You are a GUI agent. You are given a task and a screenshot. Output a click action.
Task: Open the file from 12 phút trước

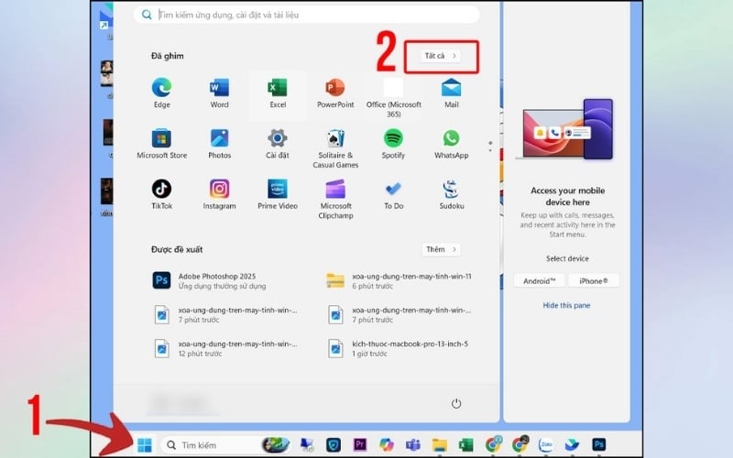[x=224, y=348]
